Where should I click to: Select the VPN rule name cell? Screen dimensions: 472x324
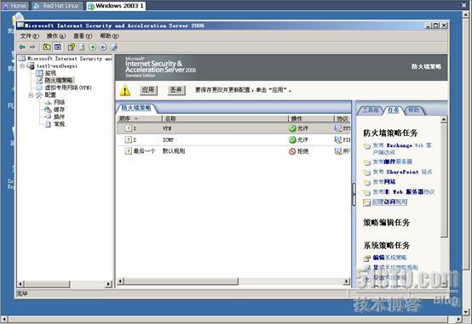point(167,128)
